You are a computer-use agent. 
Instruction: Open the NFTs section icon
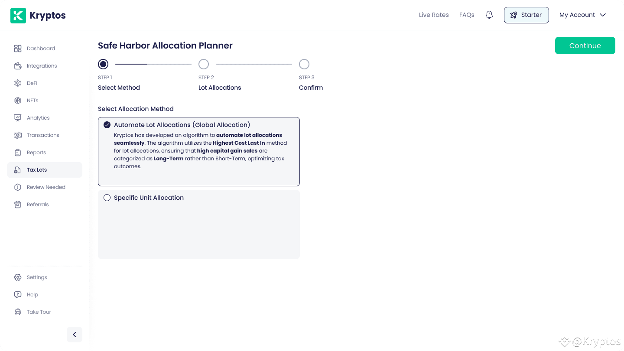18,101
